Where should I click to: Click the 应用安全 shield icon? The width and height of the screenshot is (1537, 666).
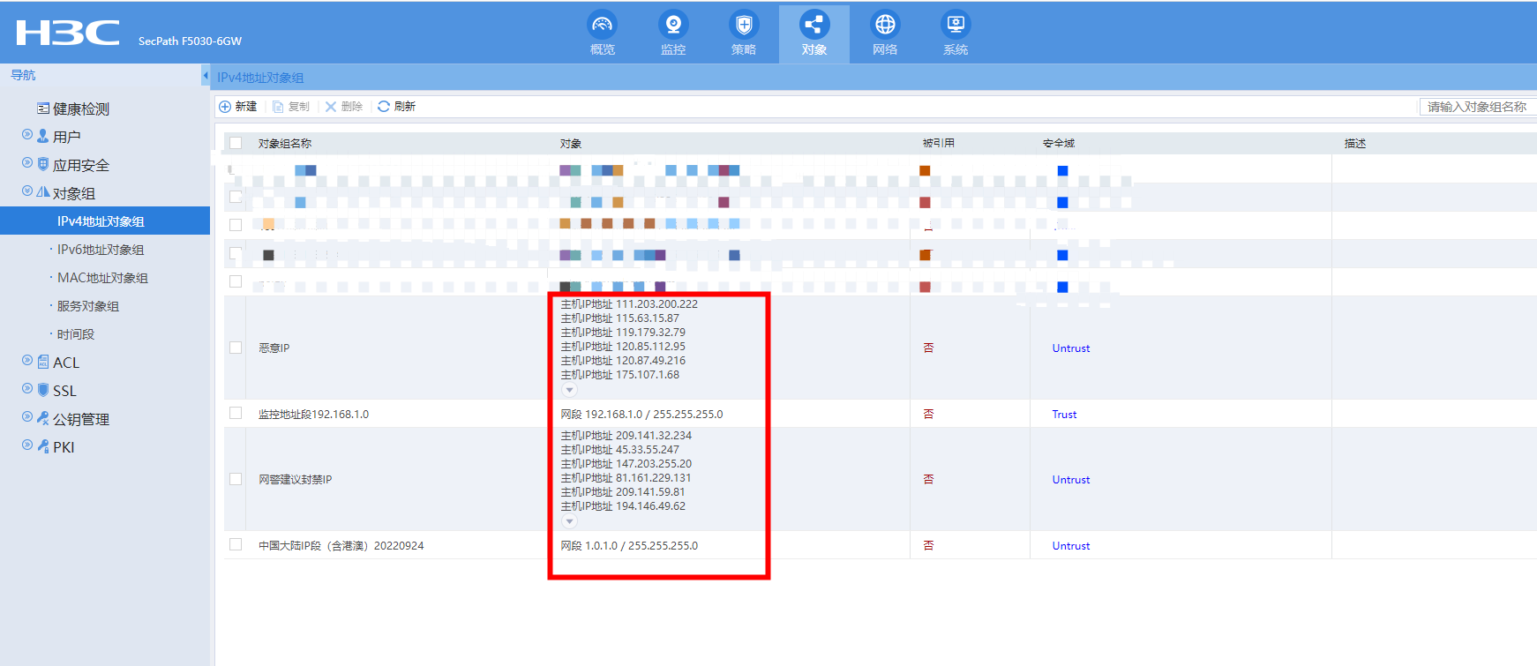(x=42, y=164)
